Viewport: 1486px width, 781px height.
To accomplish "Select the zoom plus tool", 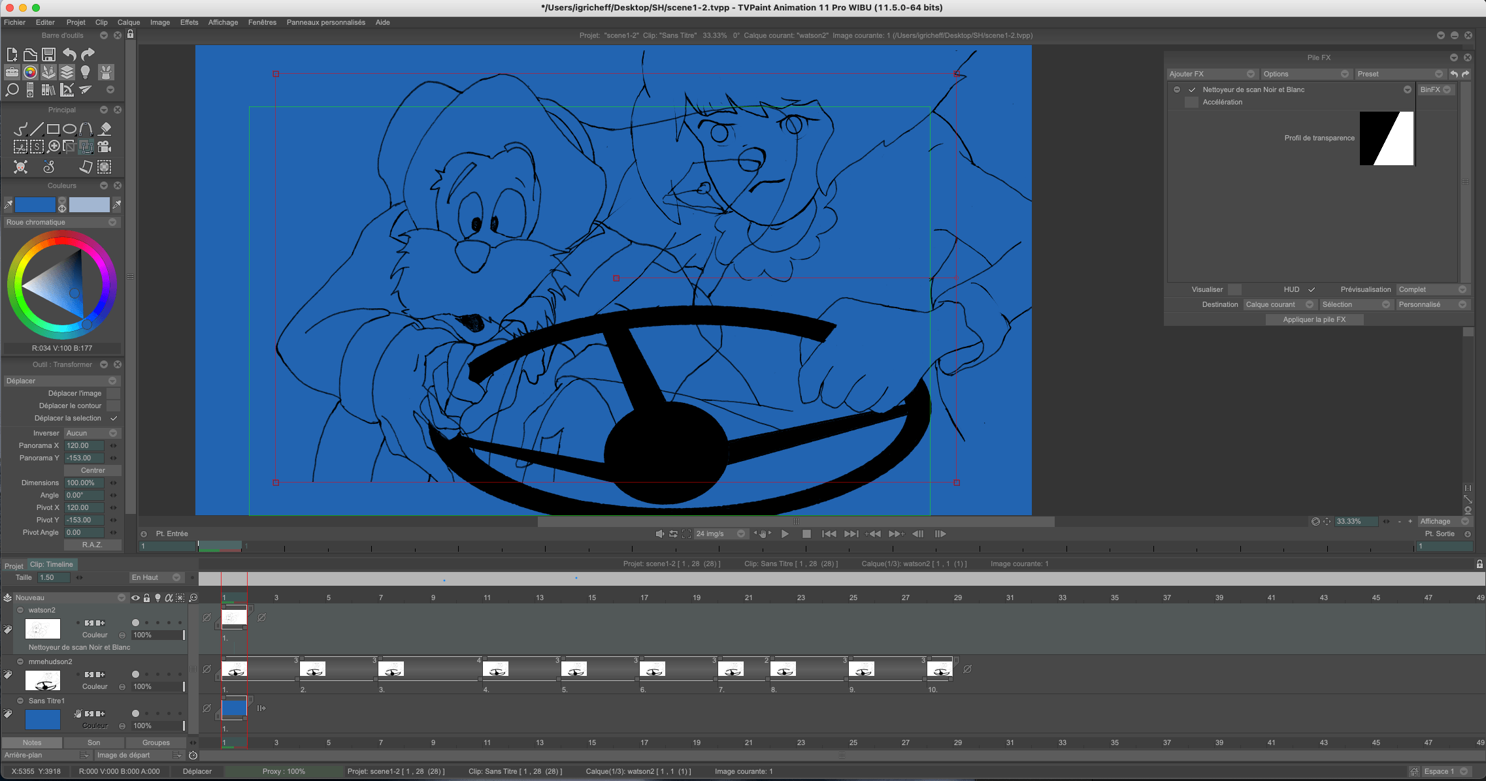I will click(x=54, y=147).
